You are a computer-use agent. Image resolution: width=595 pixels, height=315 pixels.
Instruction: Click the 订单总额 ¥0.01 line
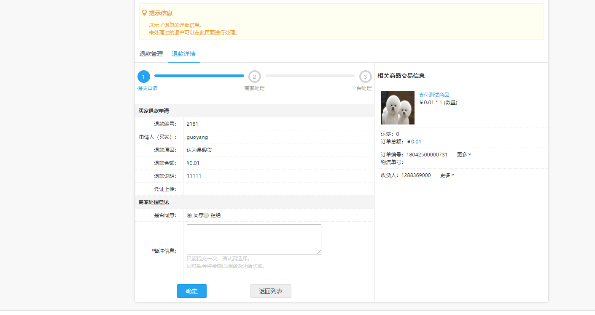tap(401, 142)
